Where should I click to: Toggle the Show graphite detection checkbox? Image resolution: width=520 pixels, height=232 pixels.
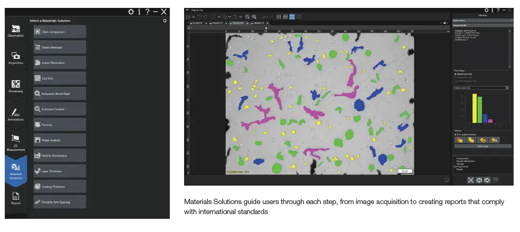[455, 134]
